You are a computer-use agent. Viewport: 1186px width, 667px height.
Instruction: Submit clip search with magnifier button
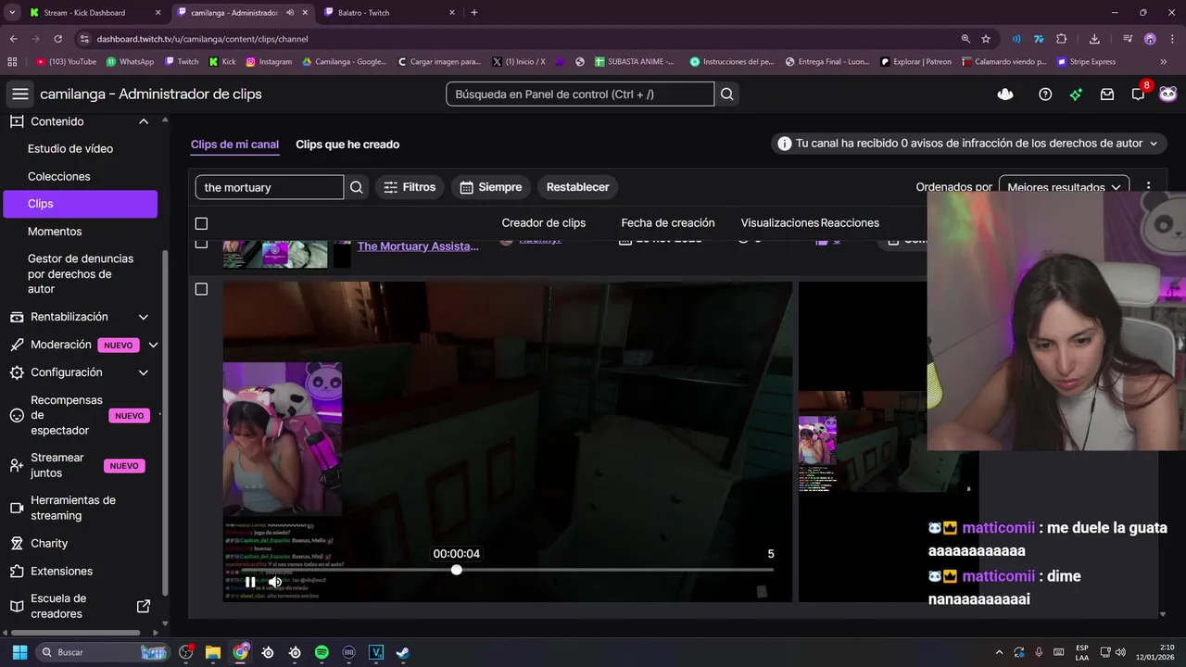(x=357, y=187)
